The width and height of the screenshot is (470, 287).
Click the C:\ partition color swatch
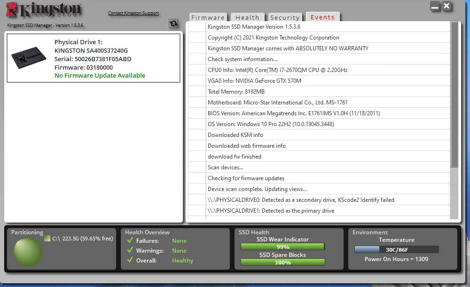click(x=47, y=239)
